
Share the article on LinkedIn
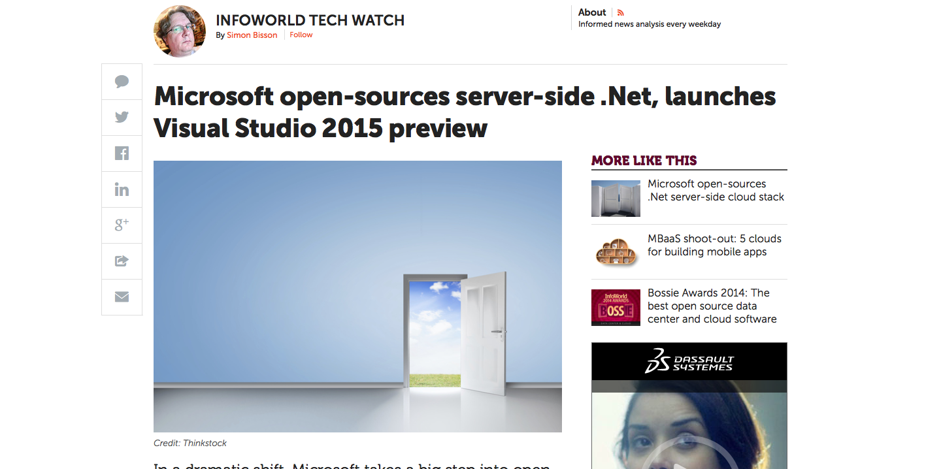tap(122, 189)
